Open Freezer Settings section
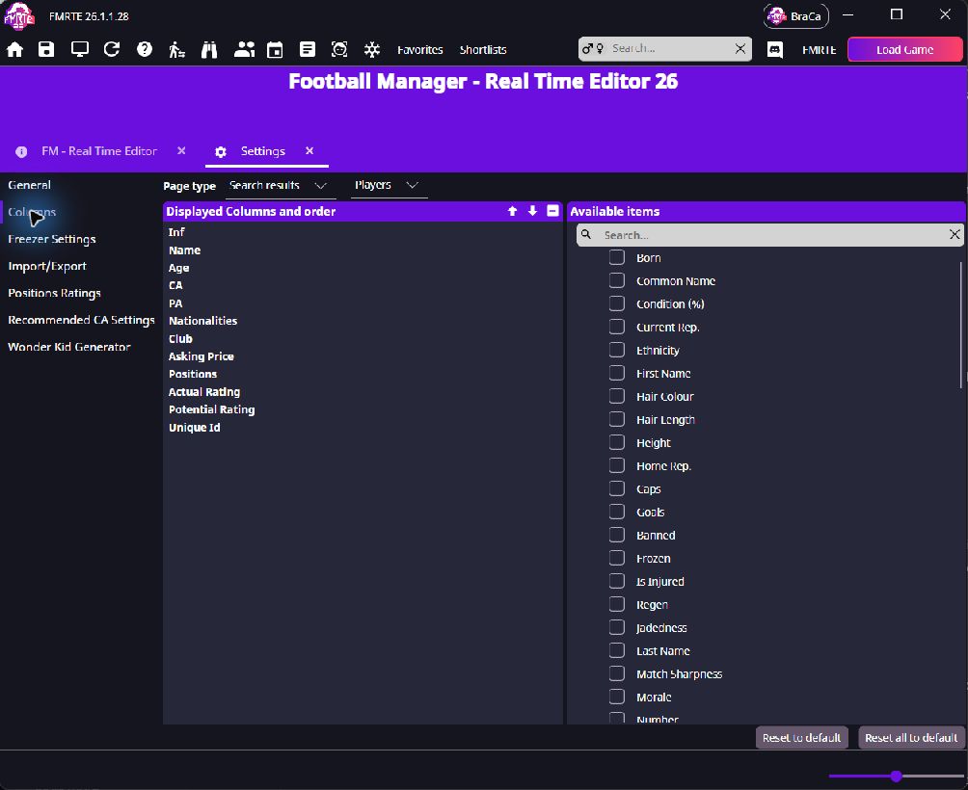Image resolution: width=968 pixels, height=790 pixels. point(52,239)
